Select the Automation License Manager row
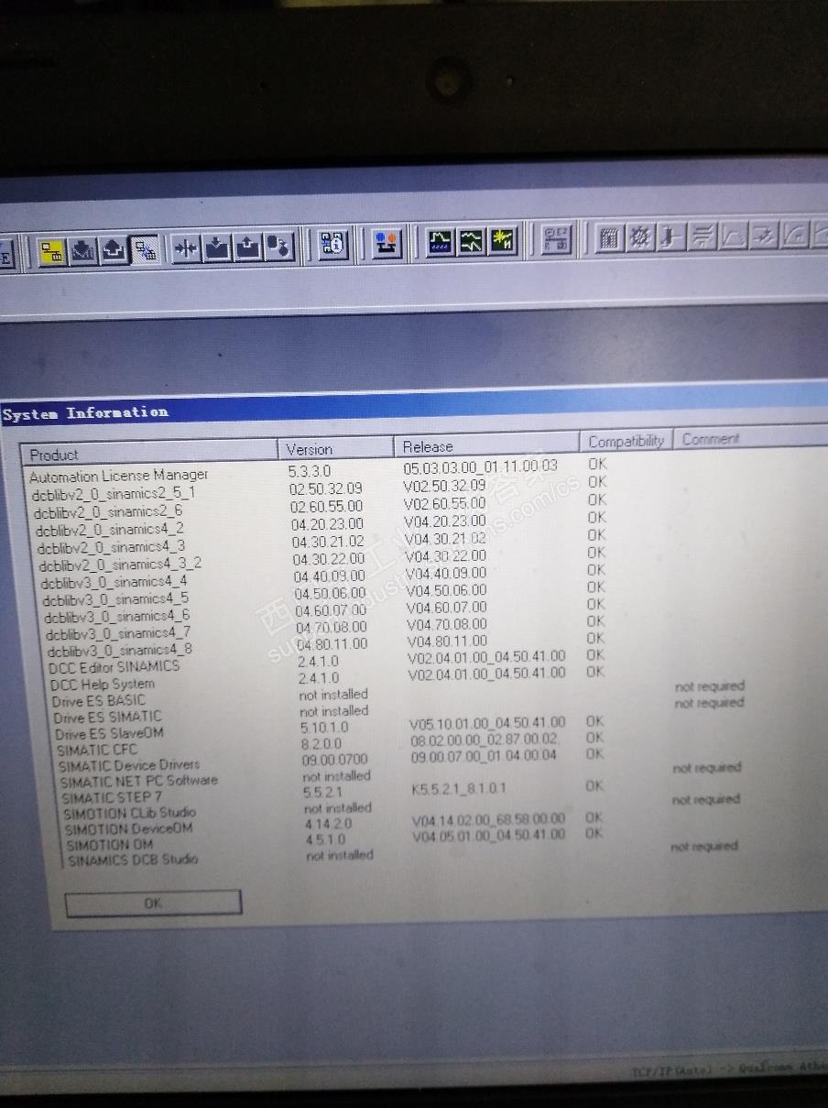This screenshot has height=1108, width=828. (118, 476)
